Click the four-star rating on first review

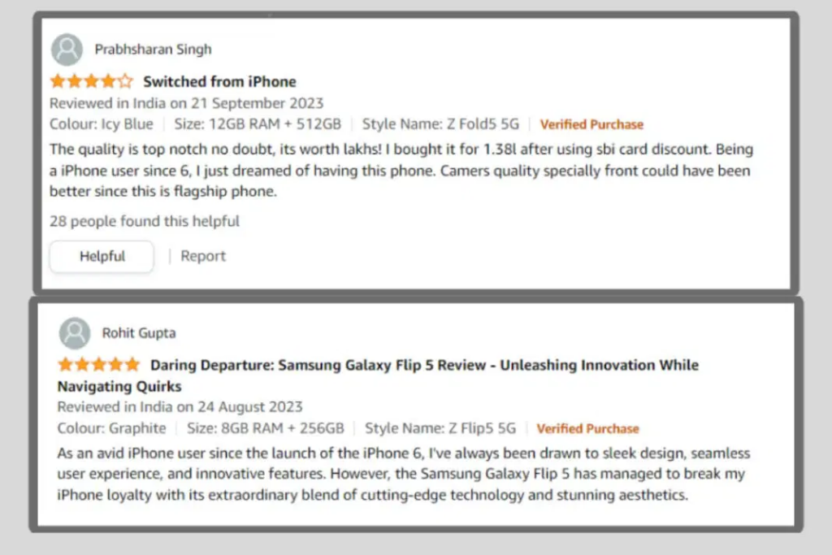tap(91, 81)
